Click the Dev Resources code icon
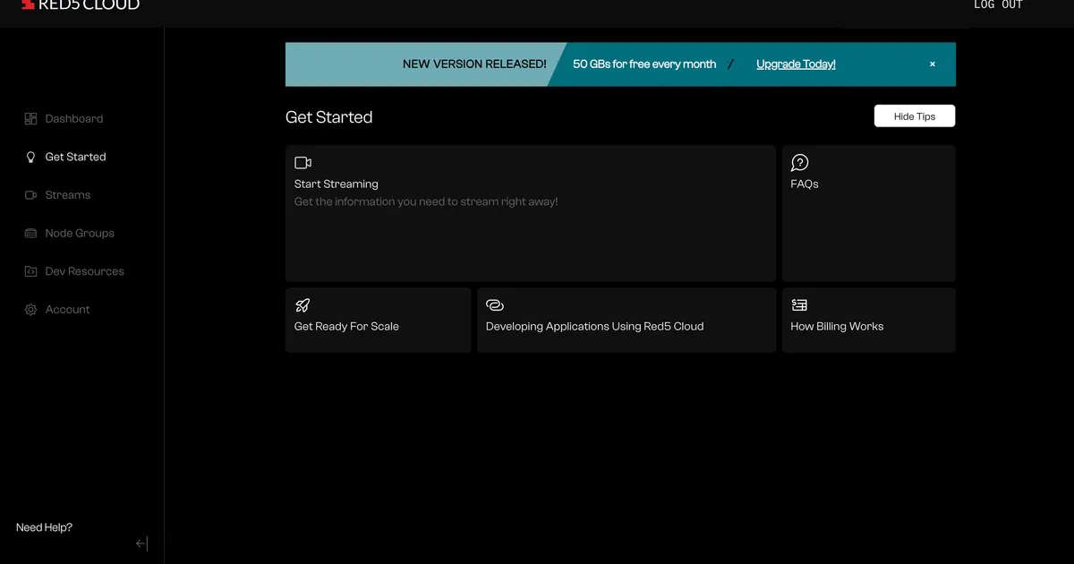This screenshot has height=564, width=1074. pos(30,271)
